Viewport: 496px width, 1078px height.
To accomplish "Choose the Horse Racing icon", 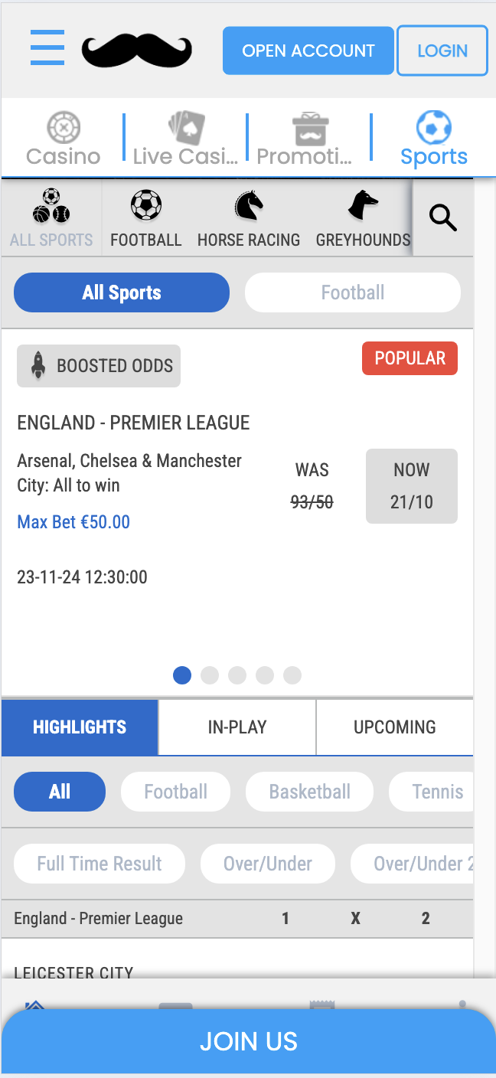I will (249, 206).
